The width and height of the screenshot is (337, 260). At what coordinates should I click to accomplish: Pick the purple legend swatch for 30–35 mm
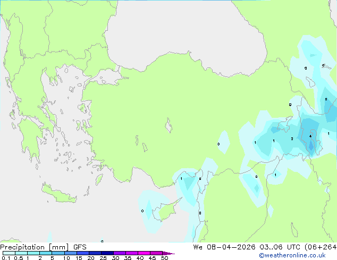click(120, 253)
